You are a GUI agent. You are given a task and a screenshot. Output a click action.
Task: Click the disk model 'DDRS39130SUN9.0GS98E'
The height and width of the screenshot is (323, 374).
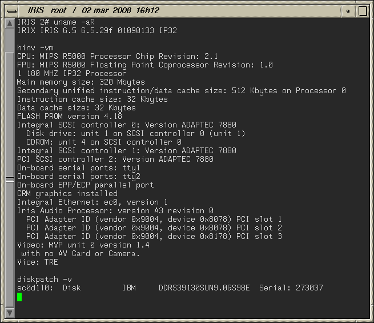point(204,288)
